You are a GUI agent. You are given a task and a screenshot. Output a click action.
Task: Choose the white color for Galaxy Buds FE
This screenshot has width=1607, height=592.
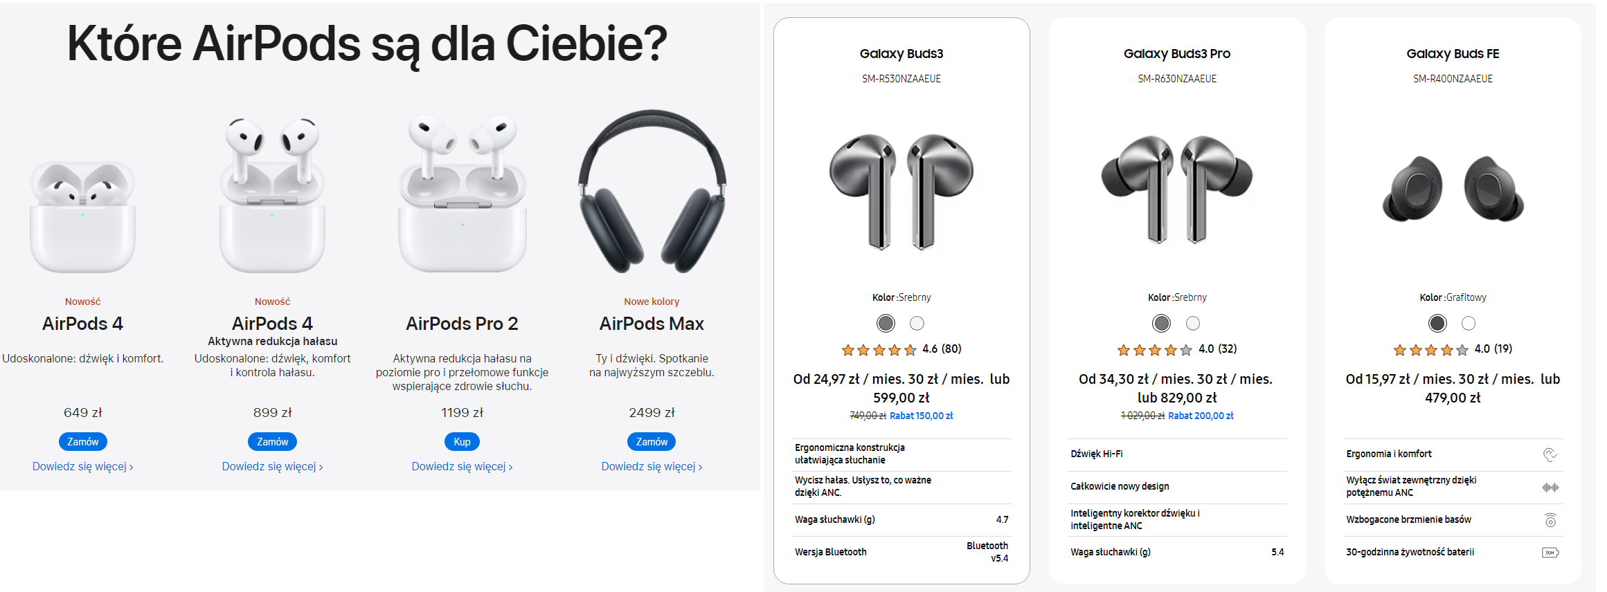point(1469,323)
